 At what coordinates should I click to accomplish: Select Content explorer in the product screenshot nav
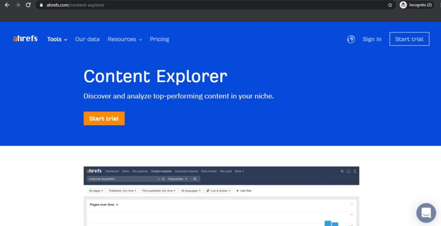(x=161, y=171)
